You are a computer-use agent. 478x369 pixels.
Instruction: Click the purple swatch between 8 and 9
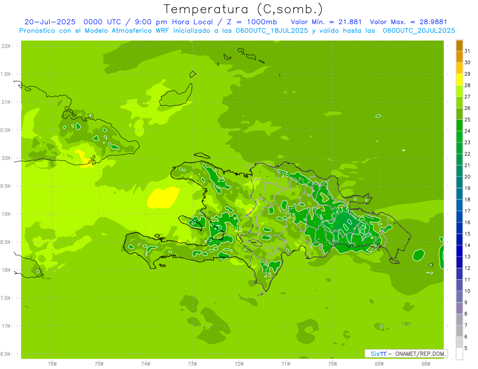coord(459,308)
